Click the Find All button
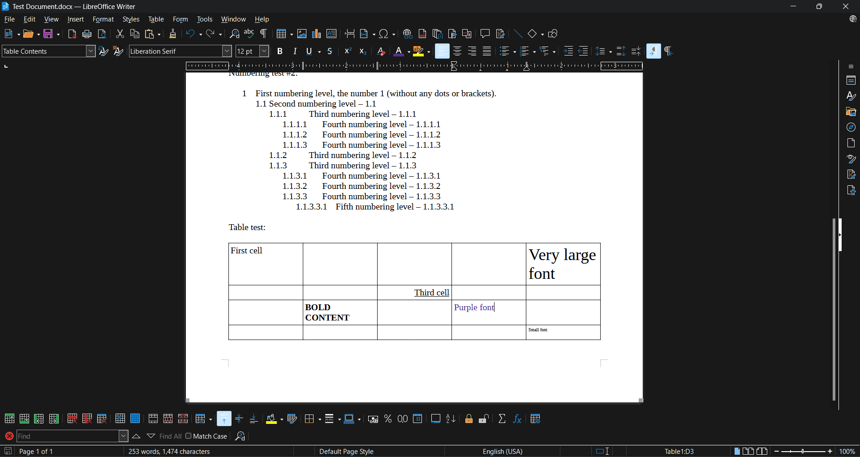Image resolution: width=860 pixels, height=457 pixels. point(170,436)
